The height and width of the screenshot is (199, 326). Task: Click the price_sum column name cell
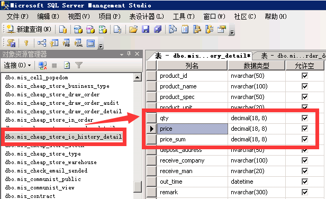click(x=193, y=139)
